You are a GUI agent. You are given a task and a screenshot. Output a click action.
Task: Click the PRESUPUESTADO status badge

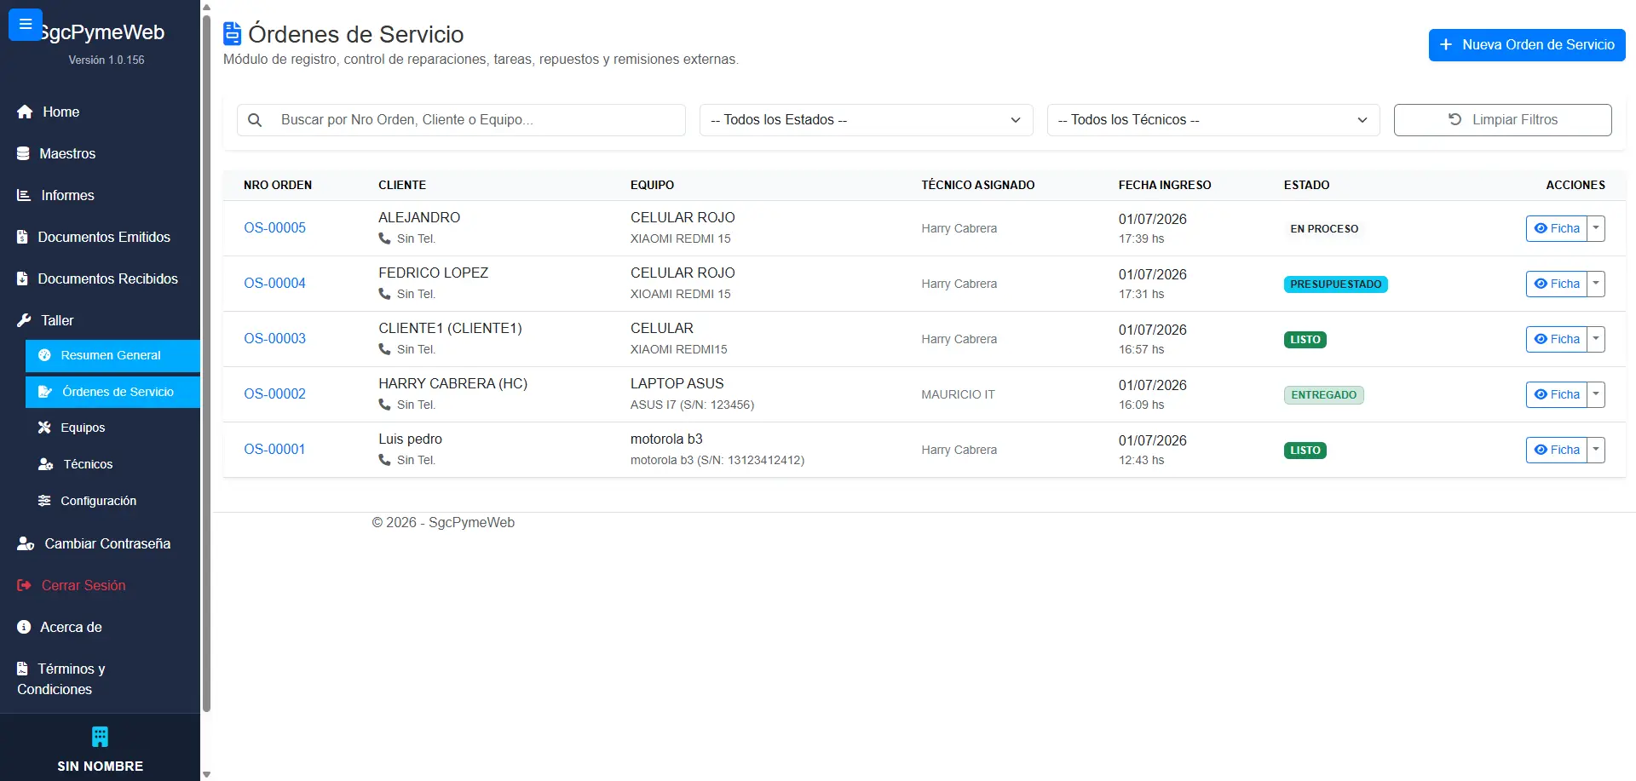pos(1335,284)
